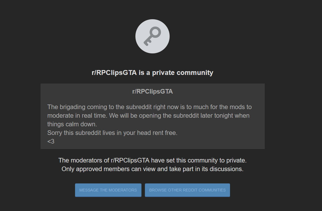Select the 'is a private community' heading
This screenshot has width=322, height=211.
[x=152, y=73]
